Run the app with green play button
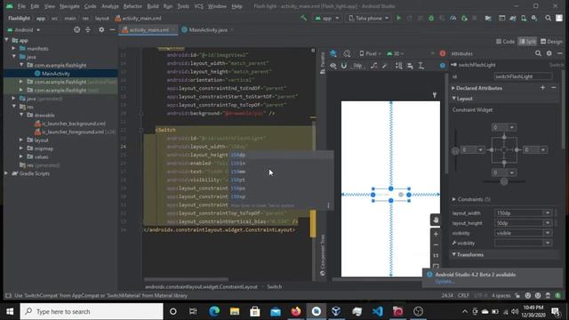 point(398,18)
